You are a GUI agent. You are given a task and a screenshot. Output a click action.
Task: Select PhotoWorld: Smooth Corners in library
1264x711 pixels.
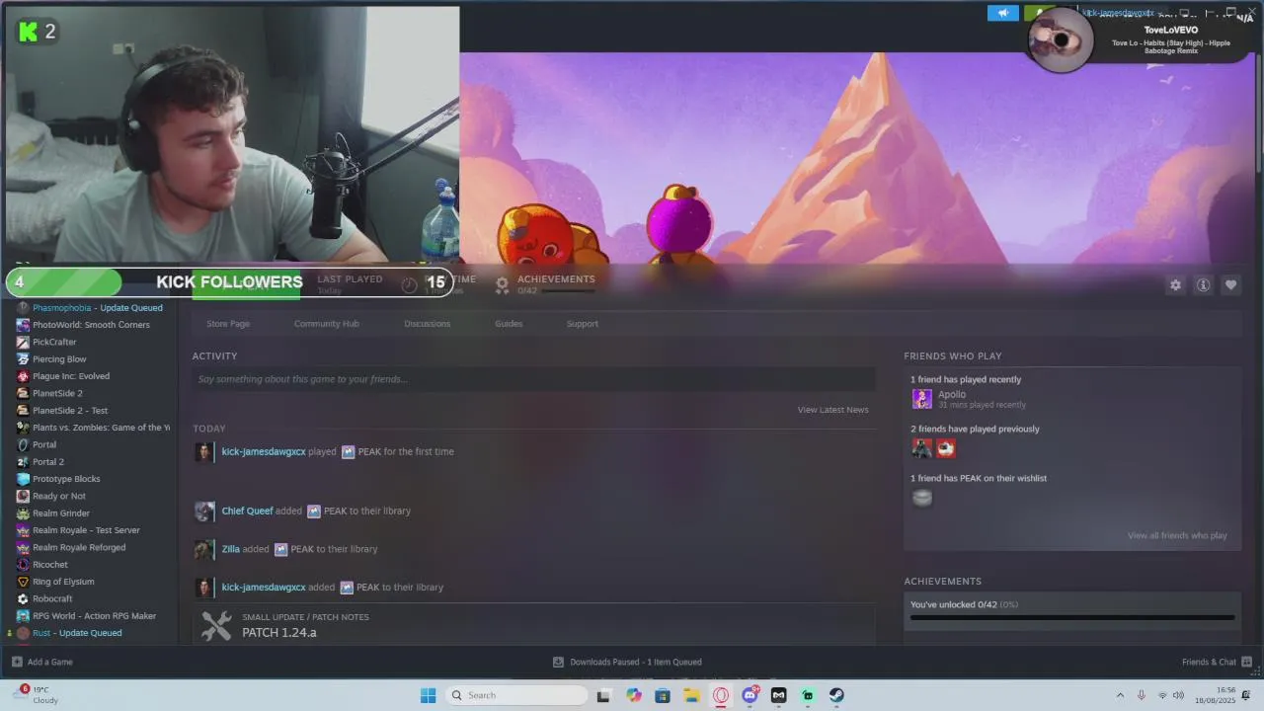pos(89,325)
